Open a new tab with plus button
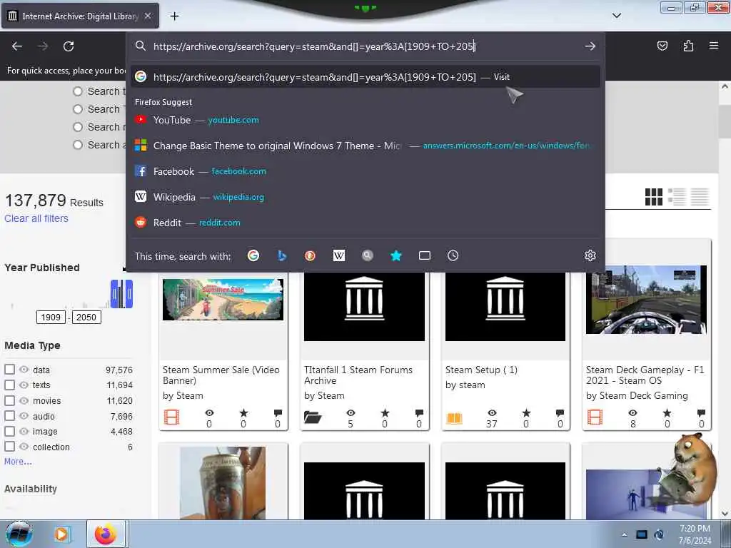Viewport: 731px width, 548px height. (x=174, y=16)
